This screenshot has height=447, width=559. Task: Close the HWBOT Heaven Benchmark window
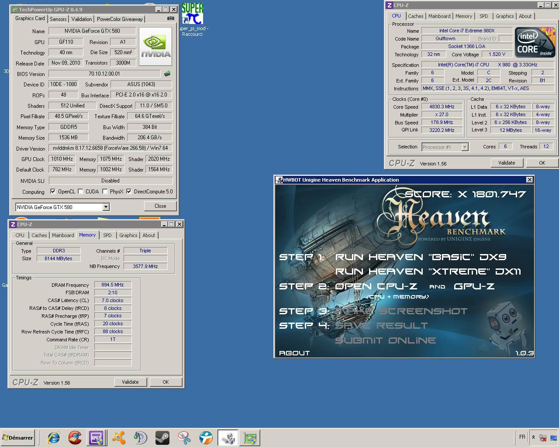click(529, 179)
